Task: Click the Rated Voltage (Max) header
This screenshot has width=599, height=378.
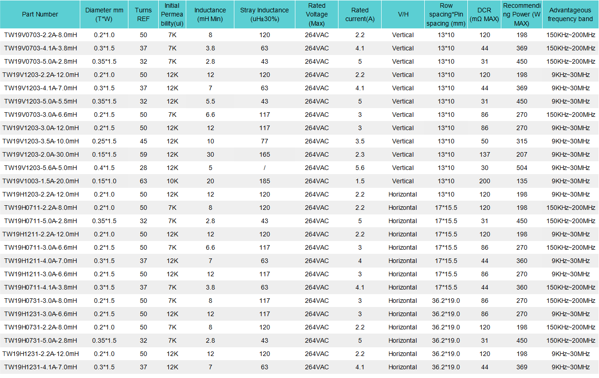Action: pyautogui.click(x=316, y=14)
